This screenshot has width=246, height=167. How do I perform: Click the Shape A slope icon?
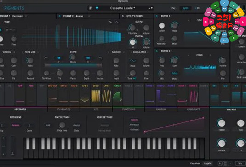point(46,58)
